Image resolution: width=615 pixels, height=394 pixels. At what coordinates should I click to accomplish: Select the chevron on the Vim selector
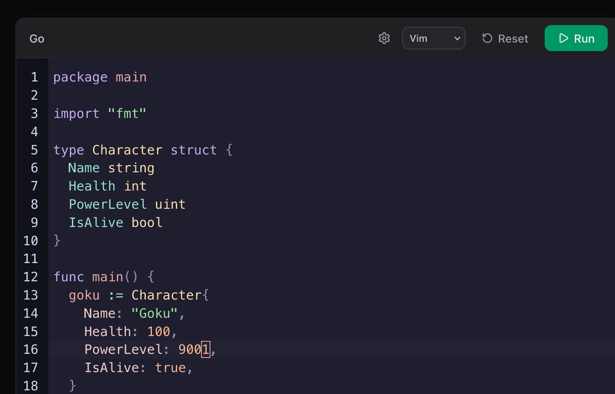[x=456, y=38]
